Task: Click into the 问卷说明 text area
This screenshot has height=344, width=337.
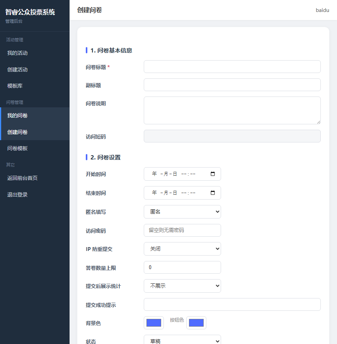Action: 232,110
